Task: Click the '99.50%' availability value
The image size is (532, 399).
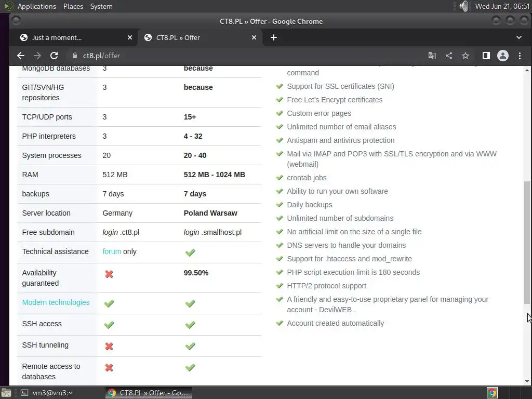Action: pyautogui.click(x=196, y=273)
